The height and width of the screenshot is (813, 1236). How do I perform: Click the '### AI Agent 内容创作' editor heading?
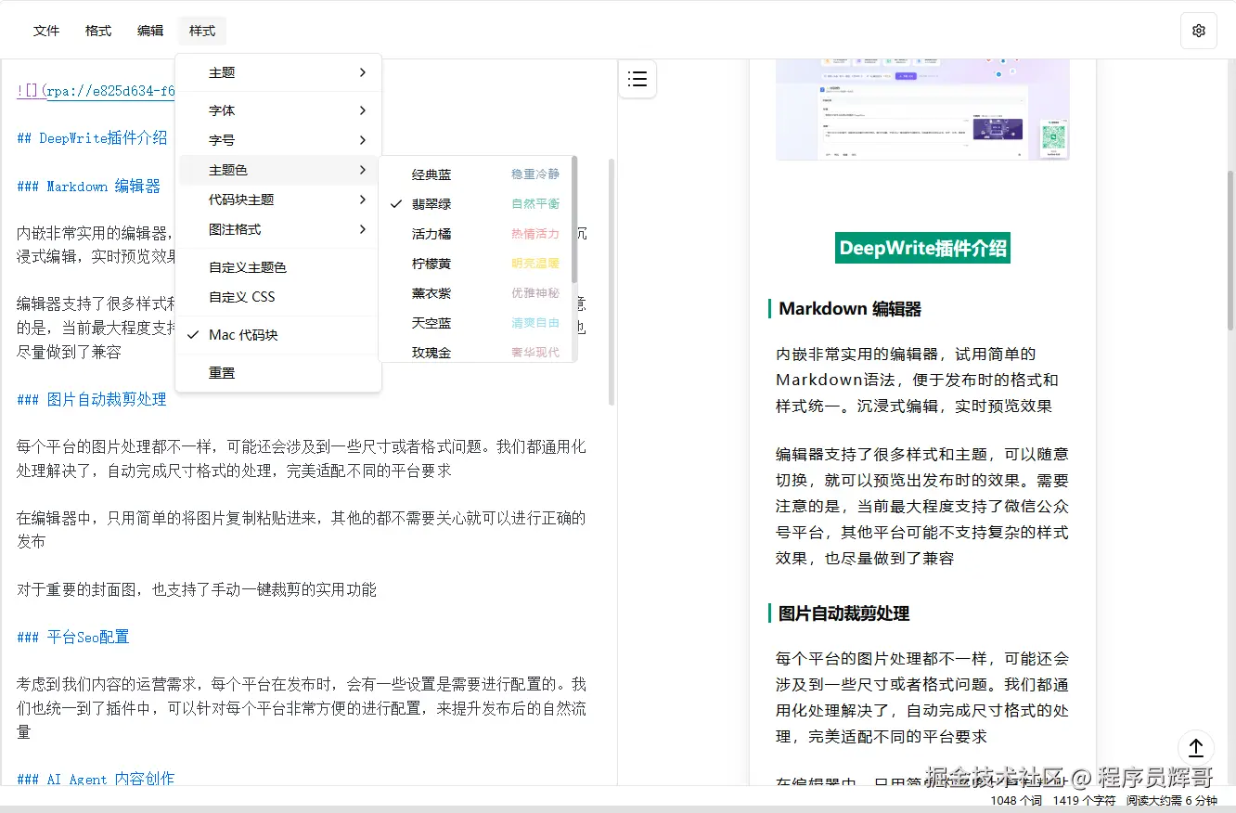point(96,779)
